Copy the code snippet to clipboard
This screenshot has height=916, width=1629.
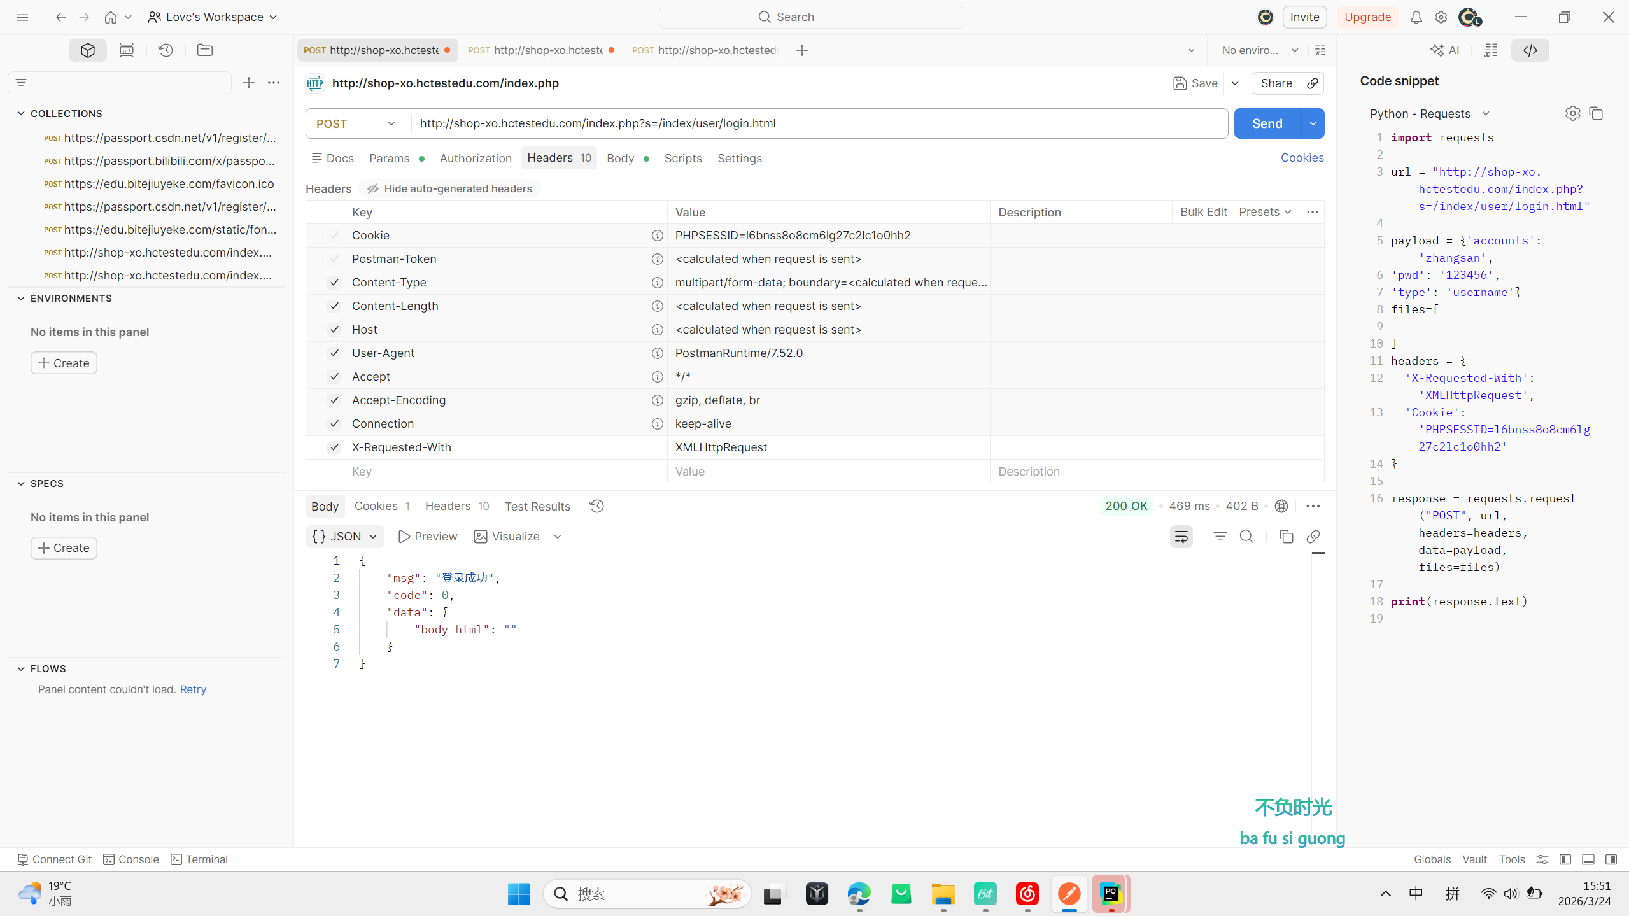1596,113
